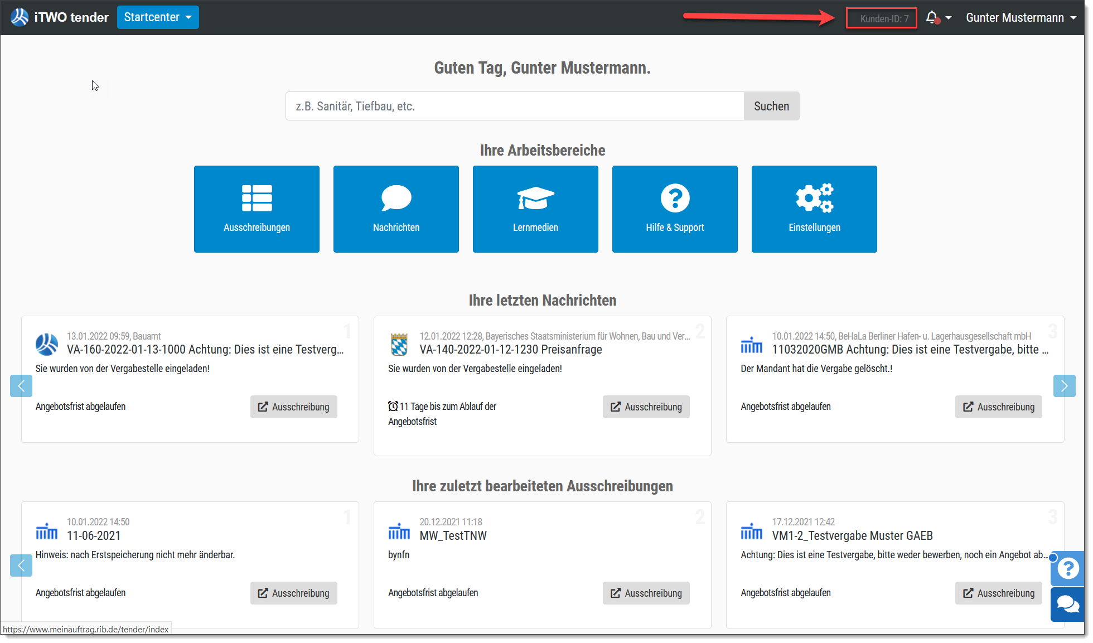Open the Hilfe & Support tile

(675, 209)
